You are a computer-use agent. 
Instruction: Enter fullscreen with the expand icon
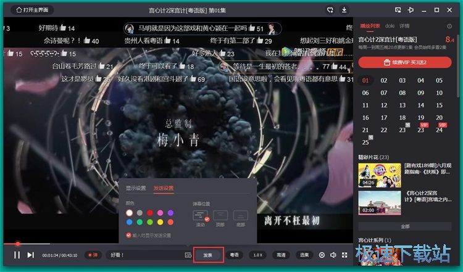click(x=344, y=255)
